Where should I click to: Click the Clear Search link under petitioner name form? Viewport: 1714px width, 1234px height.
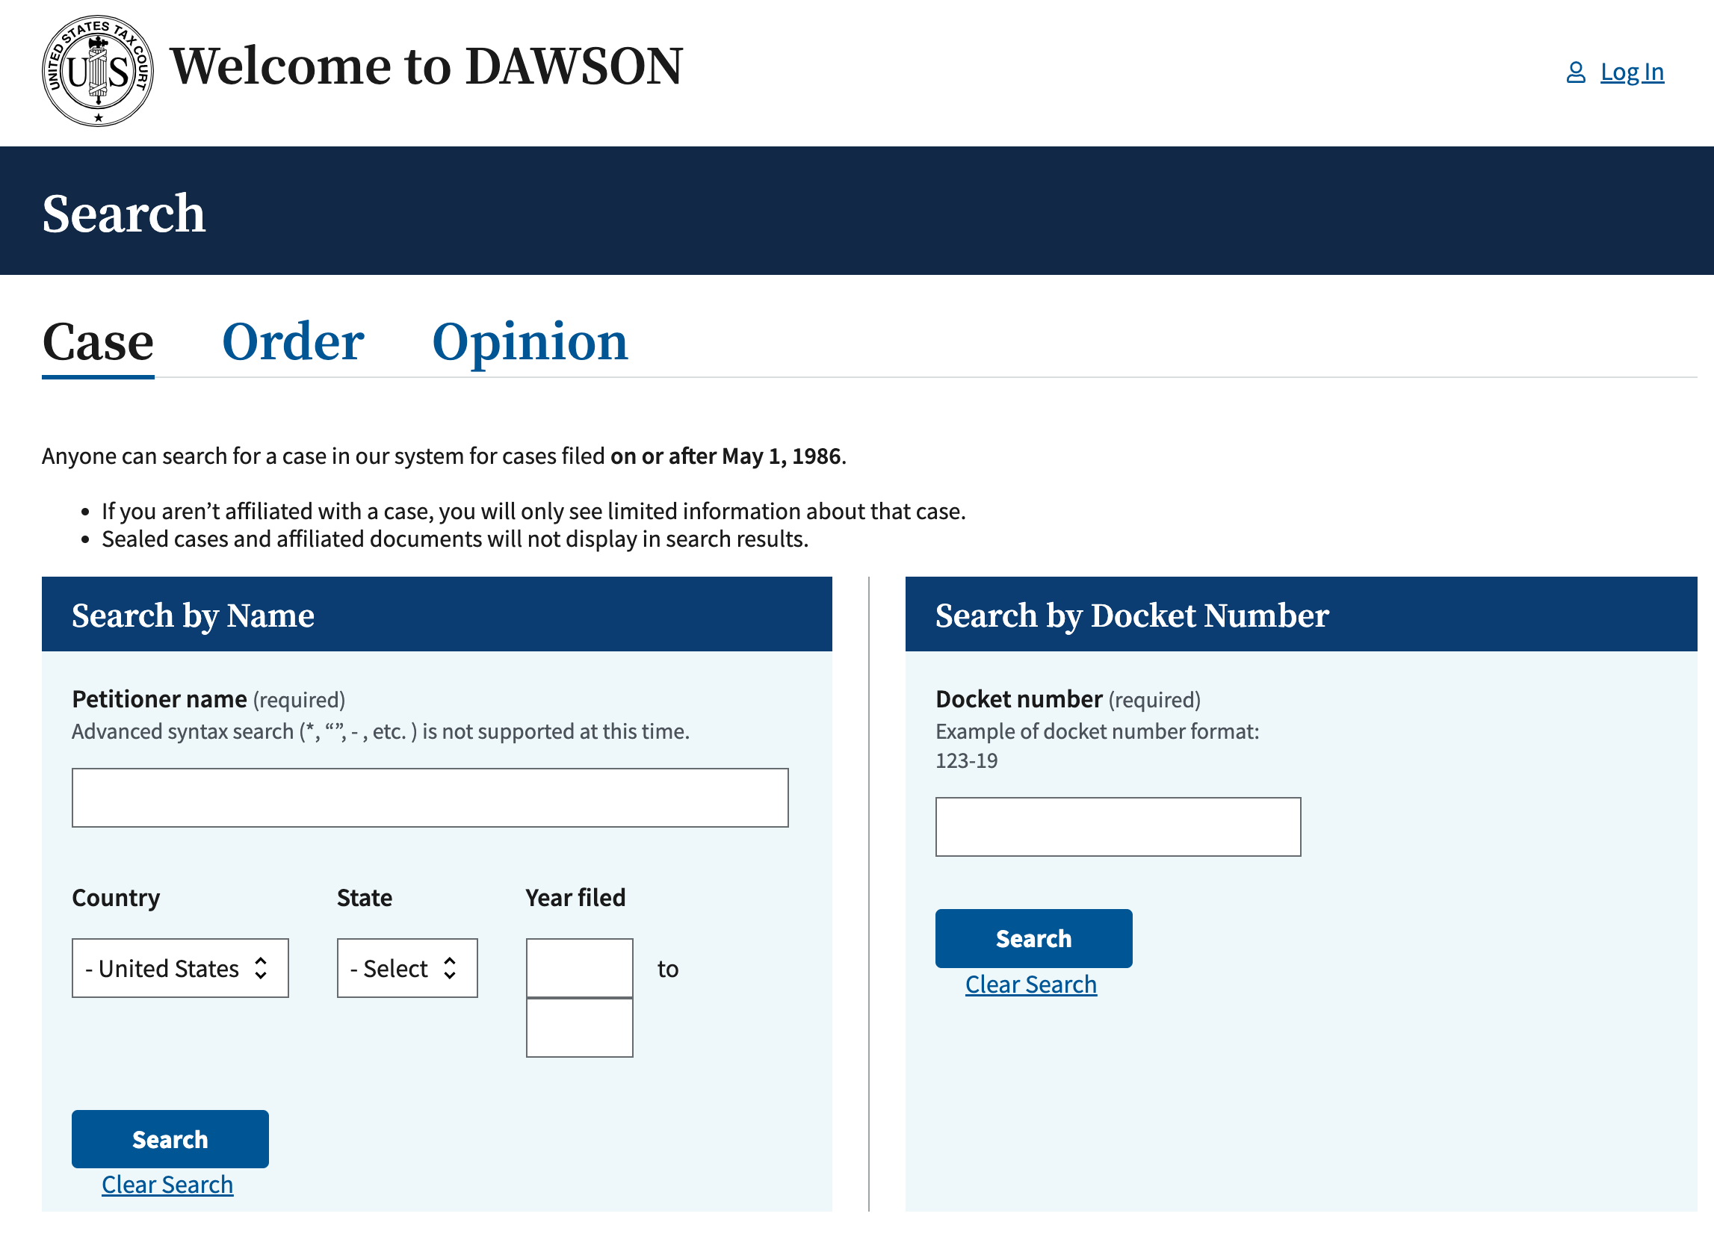coord(169,1182)
